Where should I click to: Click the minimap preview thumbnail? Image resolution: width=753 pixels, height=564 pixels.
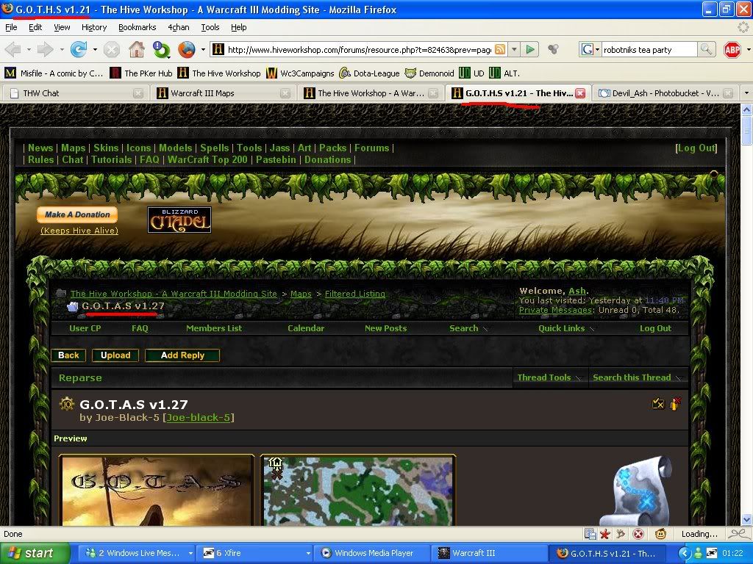358,490
